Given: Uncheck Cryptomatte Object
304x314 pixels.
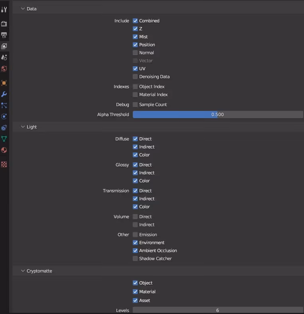Looking at the screenshot, I should (x=135, y=283).
